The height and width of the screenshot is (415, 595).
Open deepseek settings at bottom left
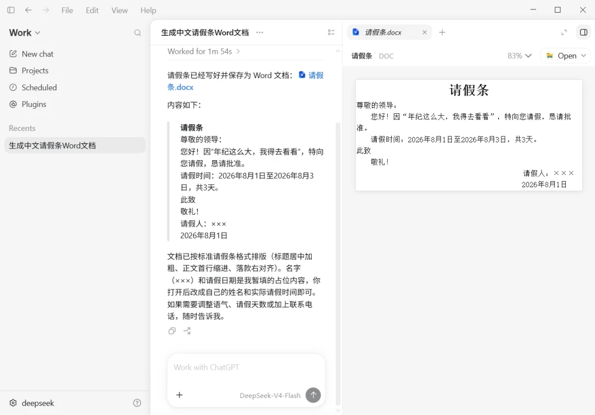tap(32, 403)
